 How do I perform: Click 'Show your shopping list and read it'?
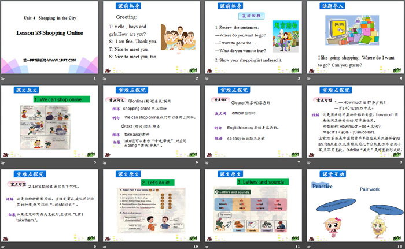248,60
